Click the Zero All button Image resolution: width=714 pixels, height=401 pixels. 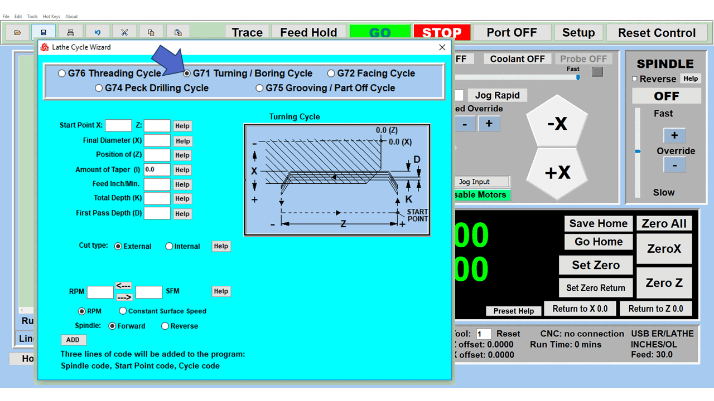click(664, 223)
